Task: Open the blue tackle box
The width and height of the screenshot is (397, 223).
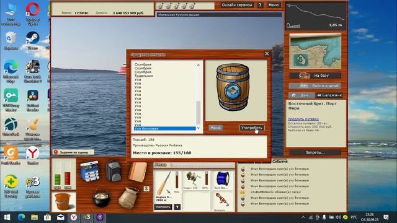Action: point(90,171)
